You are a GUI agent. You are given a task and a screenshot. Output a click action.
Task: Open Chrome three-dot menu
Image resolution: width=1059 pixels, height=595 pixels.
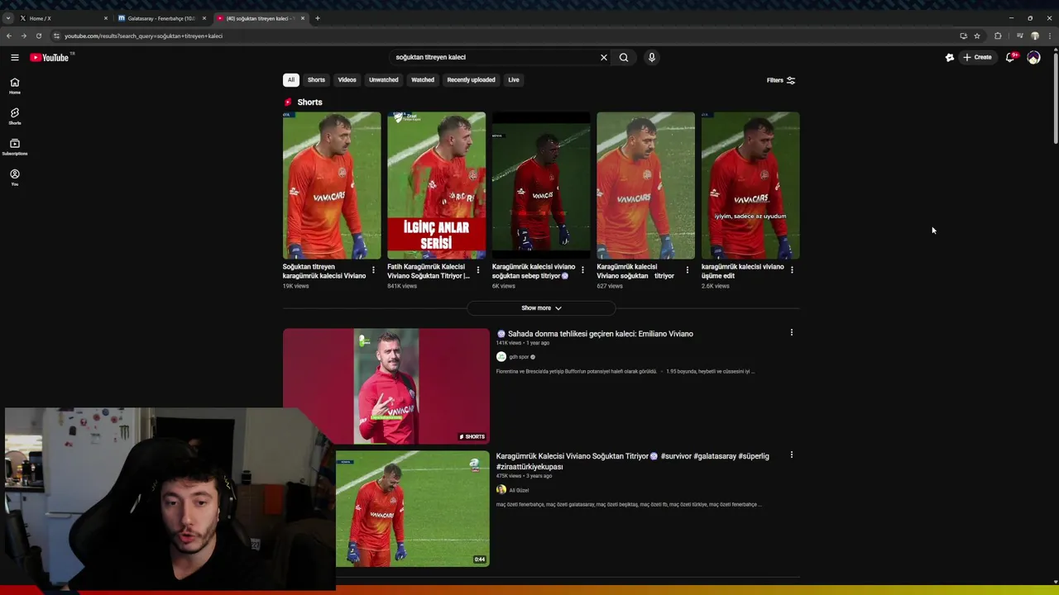click(x=1050, y=36)
